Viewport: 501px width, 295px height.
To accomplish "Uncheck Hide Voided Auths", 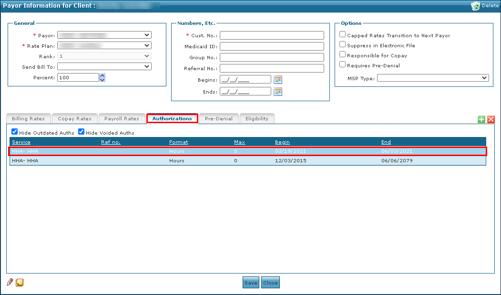I will (x=82, y=132).
